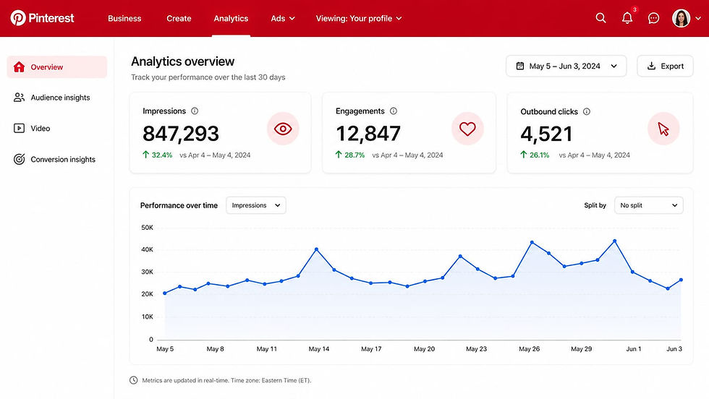Click the Outbound clicks cursor icon

click(663, 129)
